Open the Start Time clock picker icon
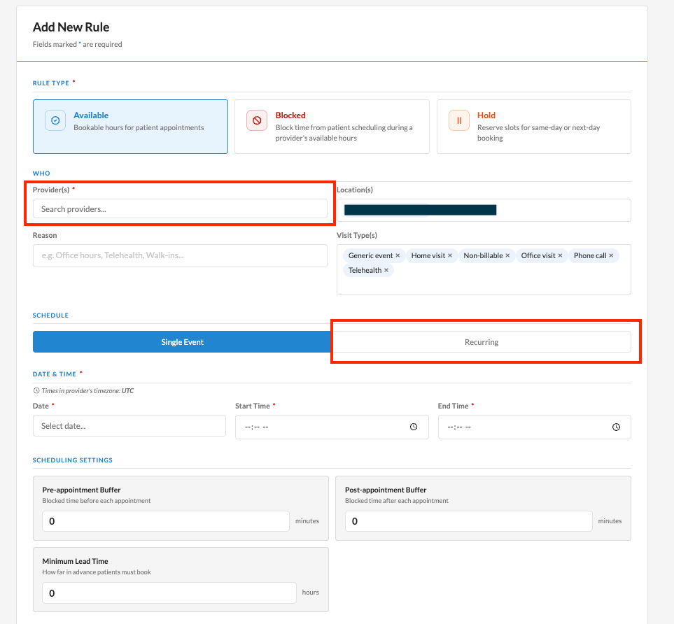Image resolution: width=674 pixels, height=624 pixels. coord(414,427)
